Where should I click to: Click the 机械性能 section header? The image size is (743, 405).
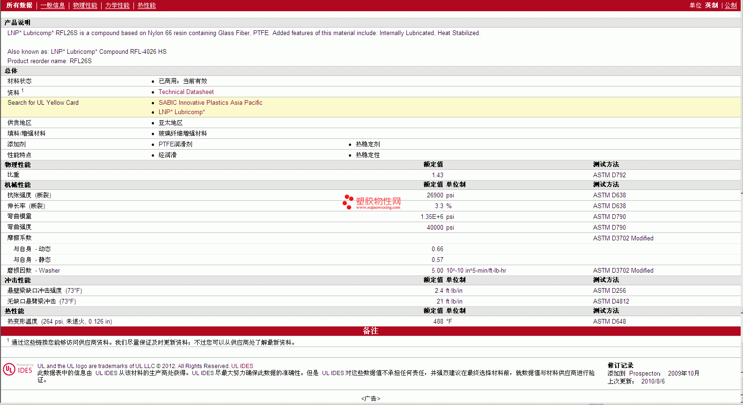pos(17,185)
